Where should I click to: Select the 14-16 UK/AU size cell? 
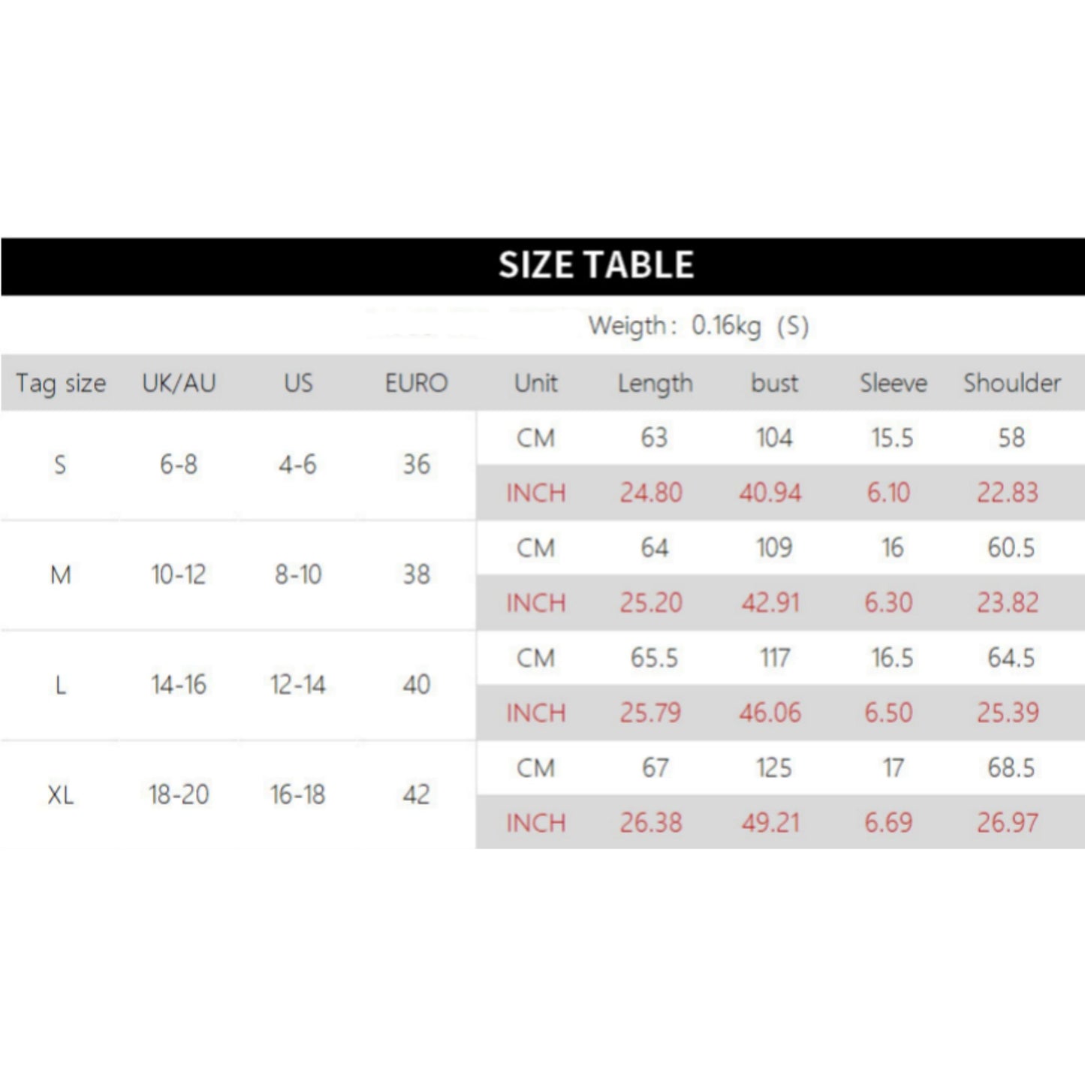(179, 685)
